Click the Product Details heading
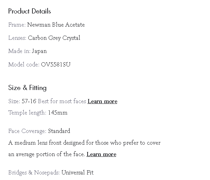Screen dimensions: 210x180 coord(30,11)
